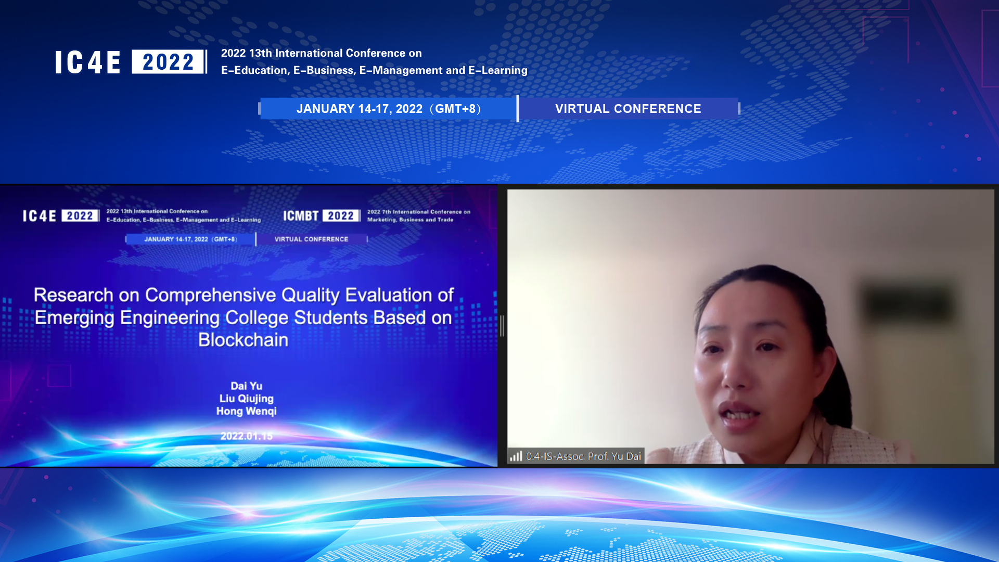Click 'E-Education, E-Business, E-Management and E-Learning' banner line

[374, 70]
